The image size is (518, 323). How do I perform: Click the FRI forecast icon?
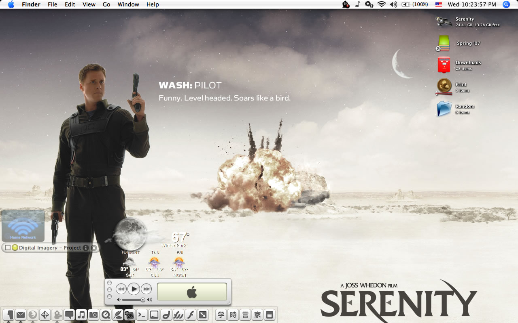(179, 262)
